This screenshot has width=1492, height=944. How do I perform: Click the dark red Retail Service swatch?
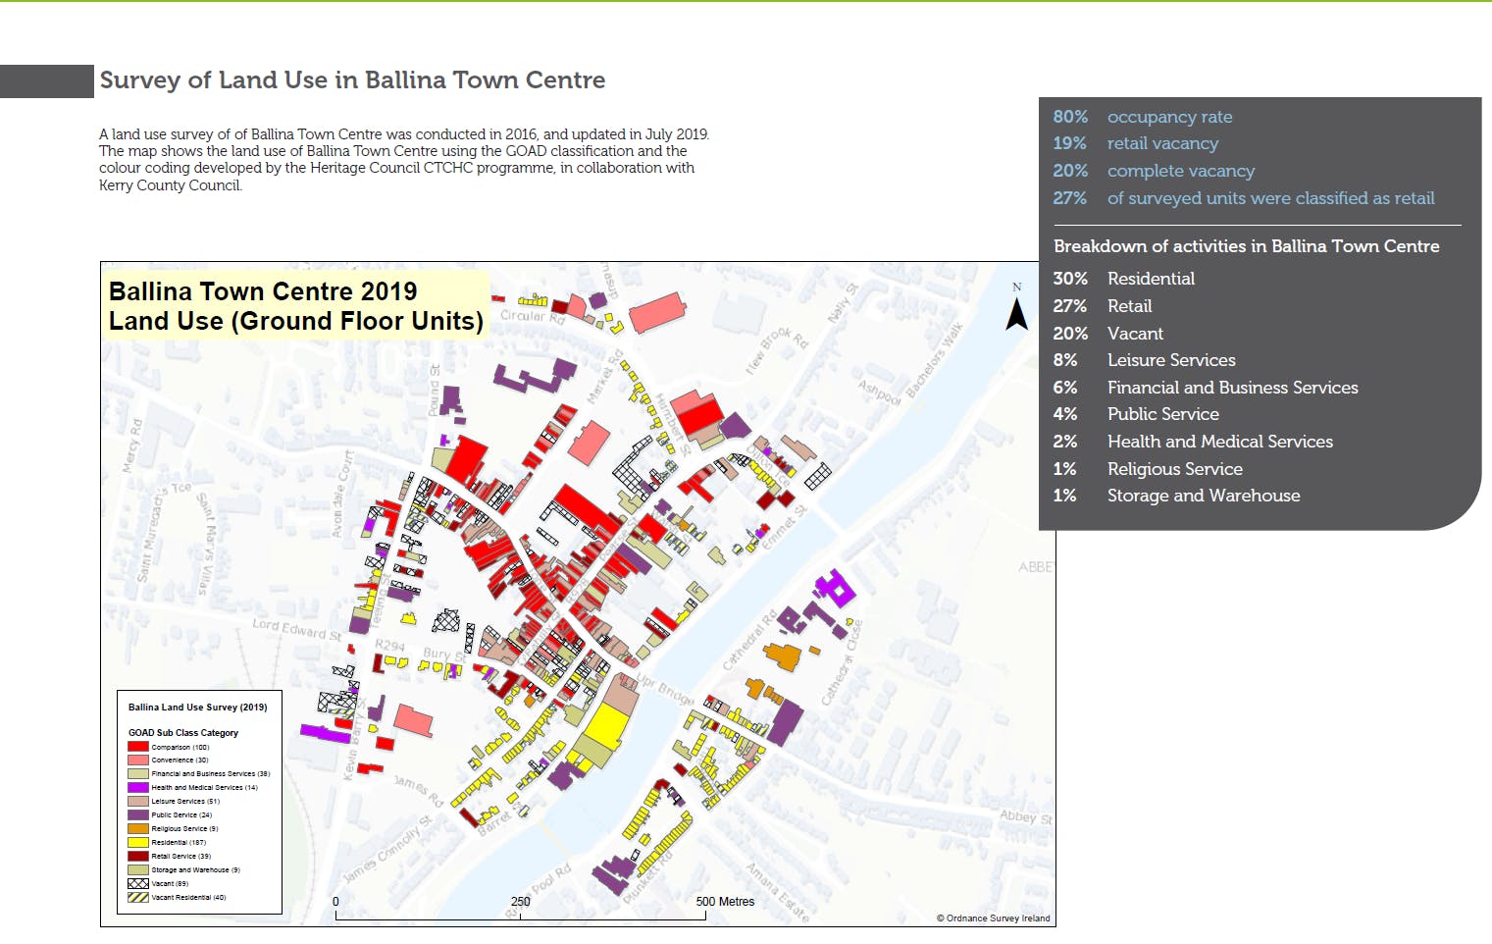138,857
